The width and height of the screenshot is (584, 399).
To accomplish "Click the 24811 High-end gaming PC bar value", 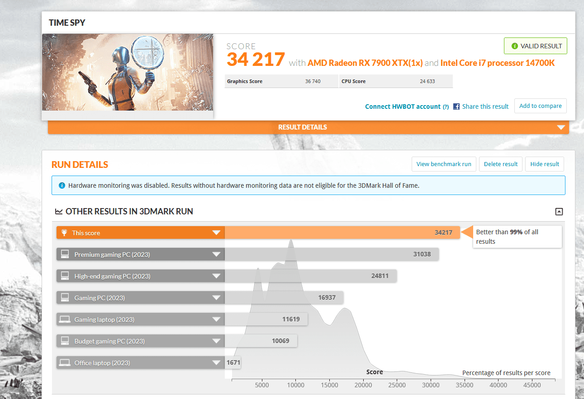I will coord(380,276).
